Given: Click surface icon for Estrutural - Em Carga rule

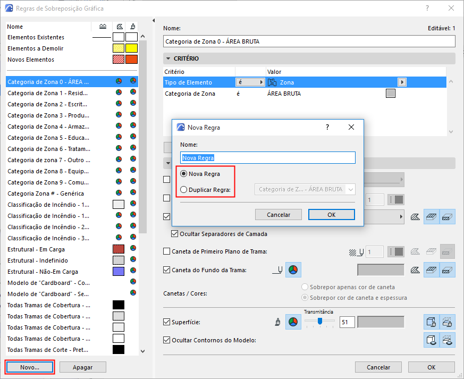Looking at the screenshot, I should click(133, 248).
